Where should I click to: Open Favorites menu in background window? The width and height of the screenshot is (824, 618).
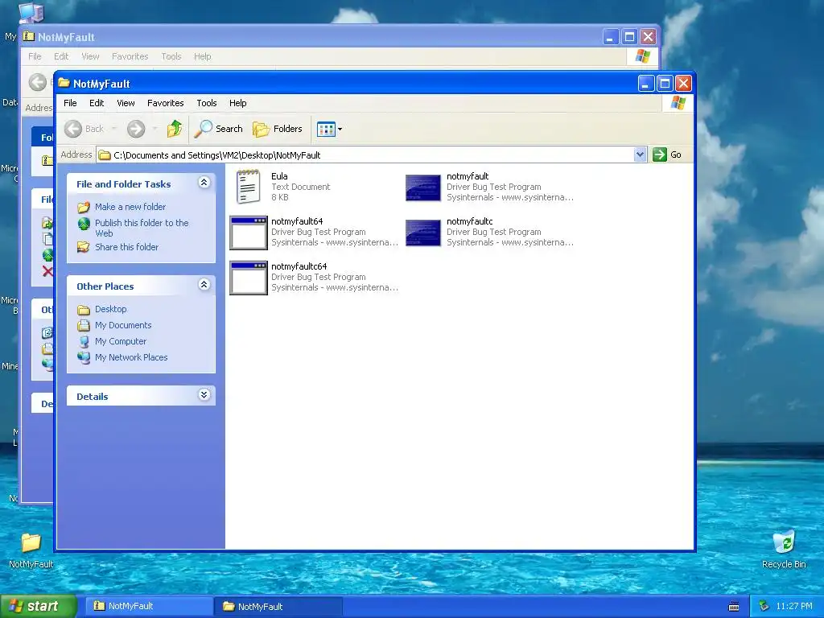pos(130,56)
